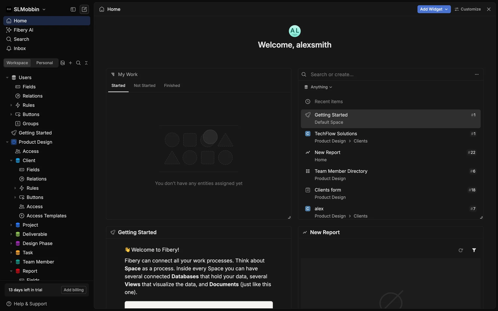
Task: Open the Not Started tab
Action: click(x=144, y=86)
